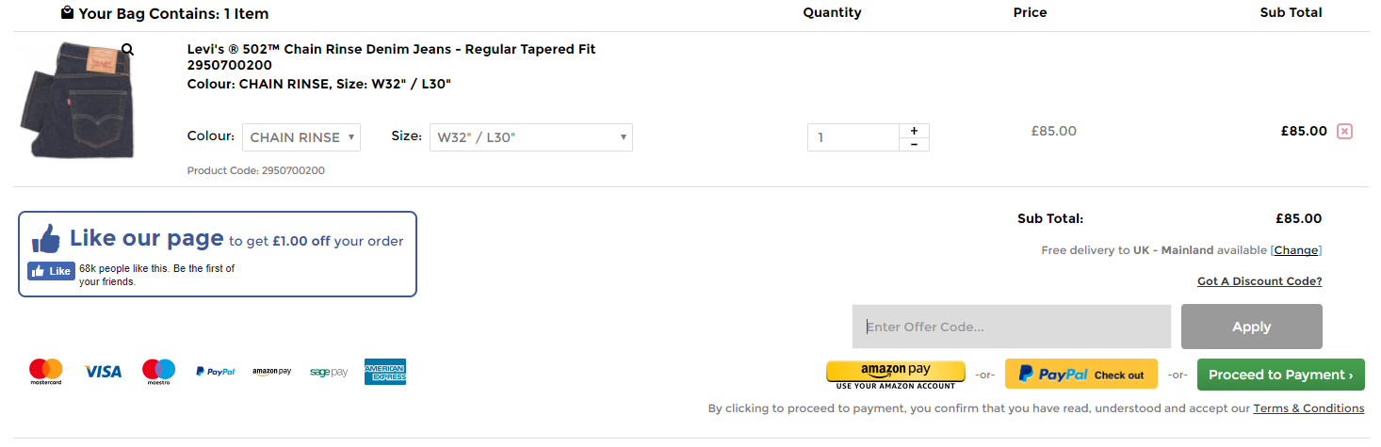Image resolution: width=1381 pixels, height=447 pixels.
Task: Increase quantity with the plus button
Action: (914, 131)
